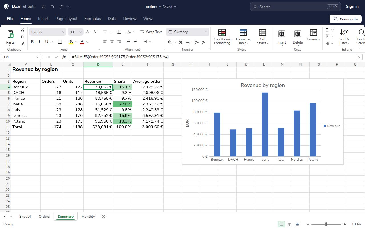This screenshot has height=228, width=365.
Task: Open the Orders sheet tab
Action: point(44,217)
